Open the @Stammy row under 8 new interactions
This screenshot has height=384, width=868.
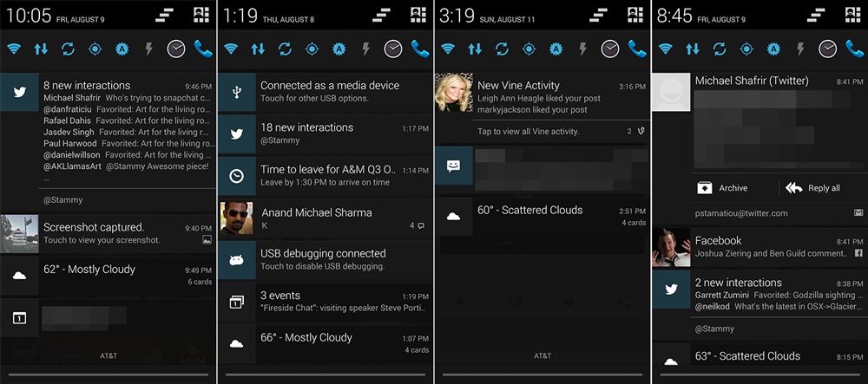point(126,200)
